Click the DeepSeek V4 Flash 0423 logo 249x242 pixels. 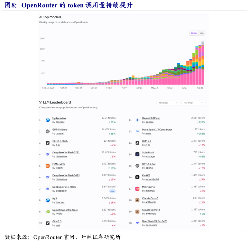point(48,177)
